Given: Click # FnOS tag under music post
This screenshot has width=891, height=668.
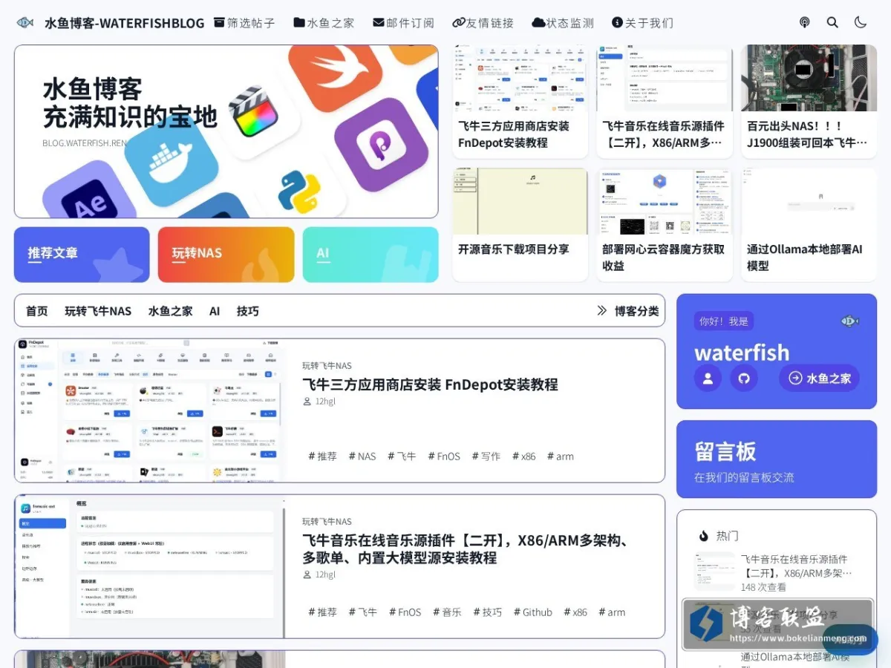Looking at the screenshot, I should [405, 612].
